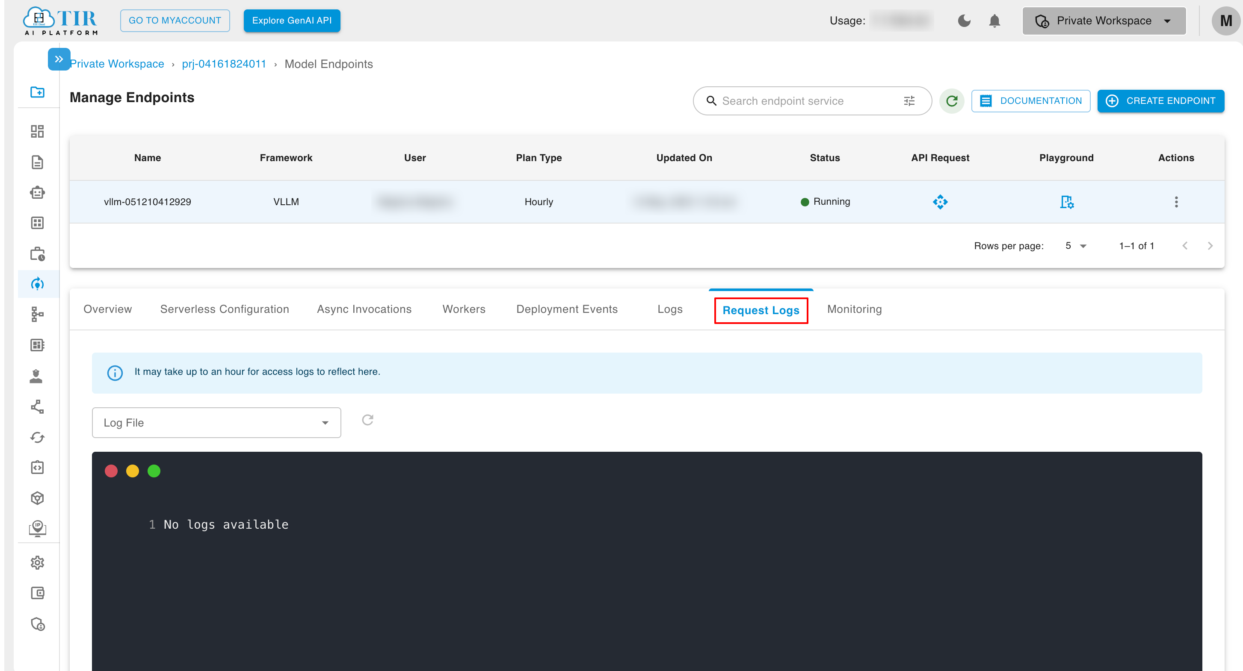
Task: Open the Monitoring tab
Action: [854, 309]
